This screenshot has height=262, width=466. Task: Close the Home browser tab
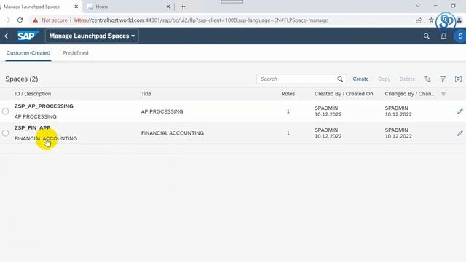pyautogui.click(x=168, y=7)
